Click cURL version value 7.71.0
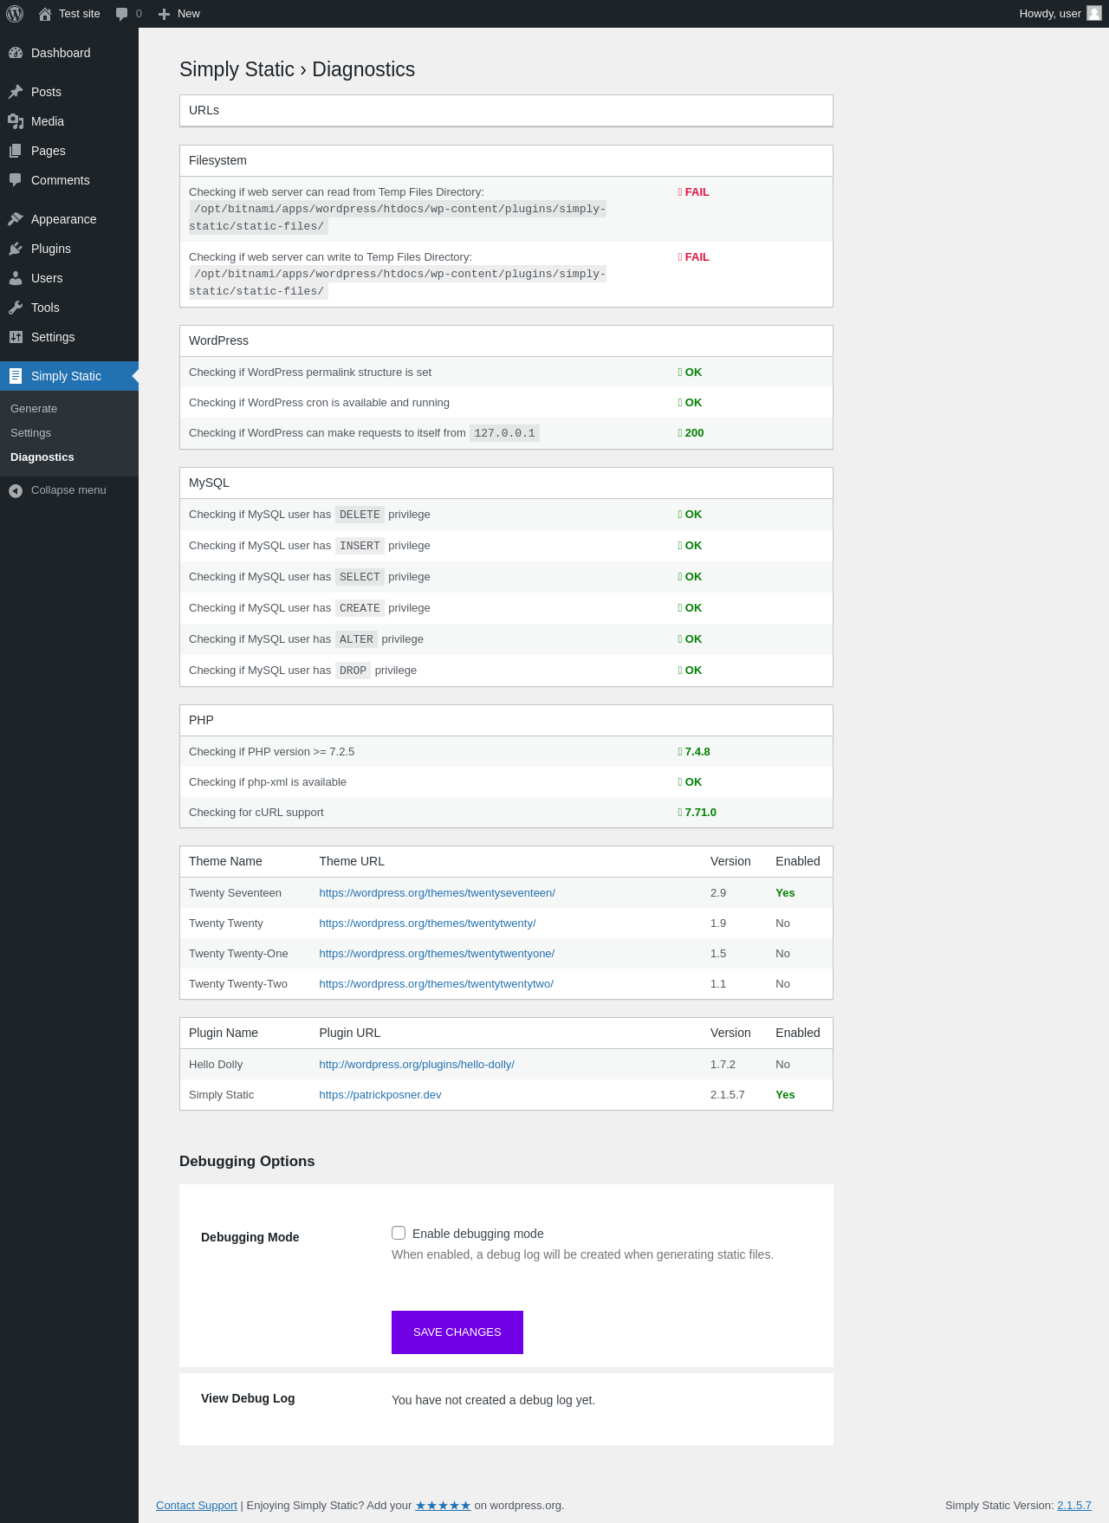 pyautogui.click(x=697, y=813)
